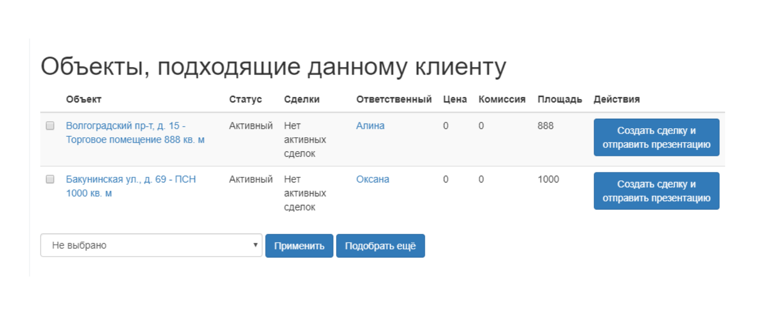Click the dropdown arrow next to 'Не выбрано'
The height and width of the screenshot is (315, 764).
pyautogui.click(x=255, y=245)
